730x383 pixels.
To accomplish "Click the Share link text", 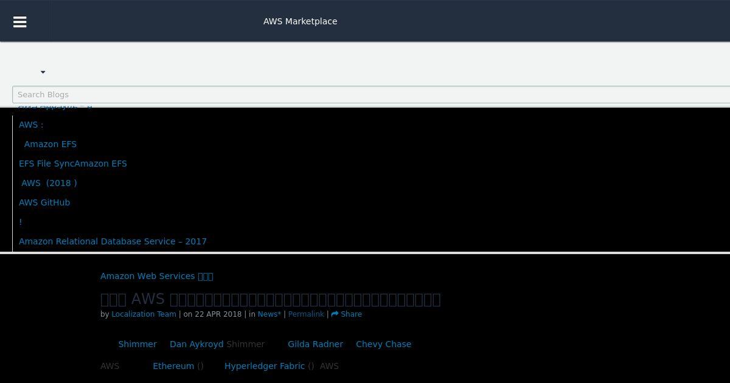I will click(351, 314).
